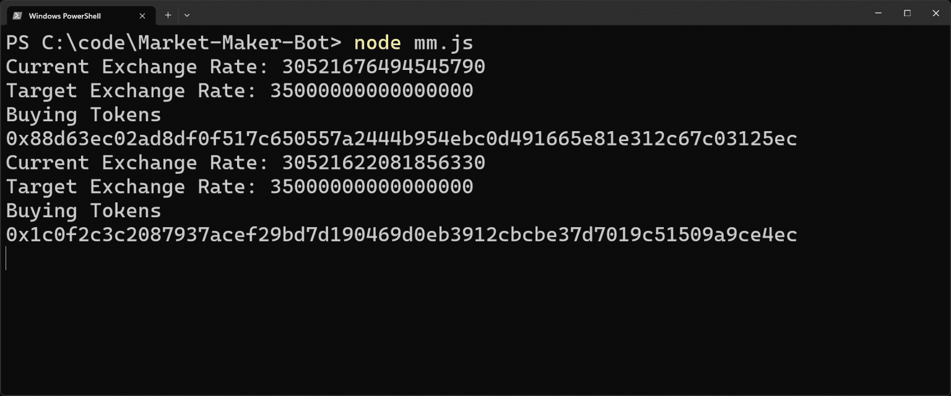Click the empty title bar drag area
This screenshot has height=396, width=951.
[x=526, y=14]
